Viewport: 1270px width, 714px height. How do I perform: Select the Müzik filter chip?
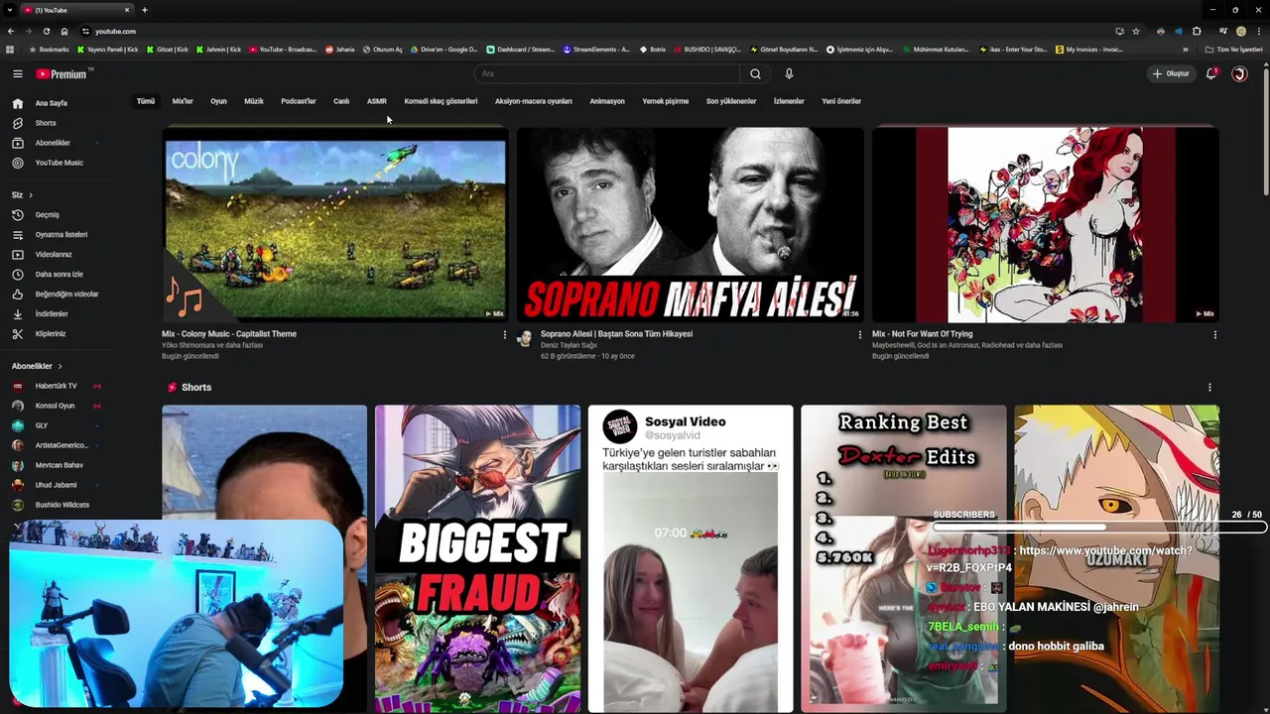click(x=254, y=101)
